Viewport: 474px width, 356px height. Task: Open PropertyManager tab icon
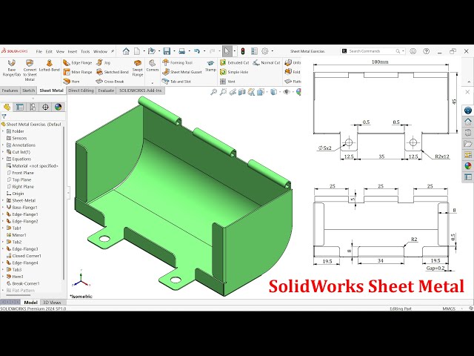pyautogui.click(x=20, y=107)
